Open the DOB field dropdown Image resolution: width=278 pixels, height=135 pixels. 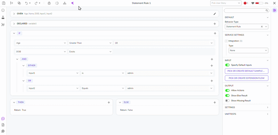pyautogui.click(x=41, y=51)
